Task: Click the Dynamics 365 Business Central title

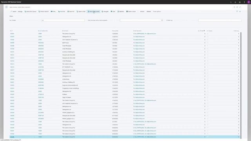Action: pyautogui.click(x=11, y=2)
